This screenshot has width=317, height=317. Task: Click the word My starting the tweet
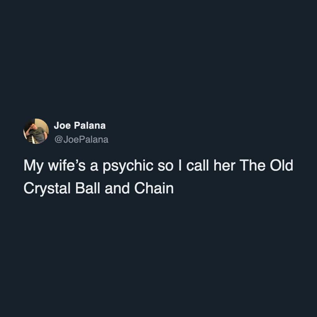33,166
